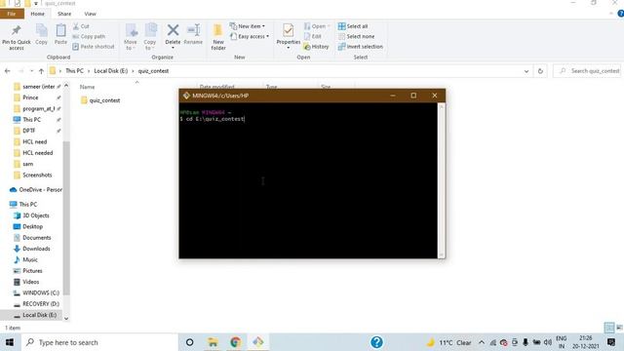Click Pin to Quick access icon

16,37
